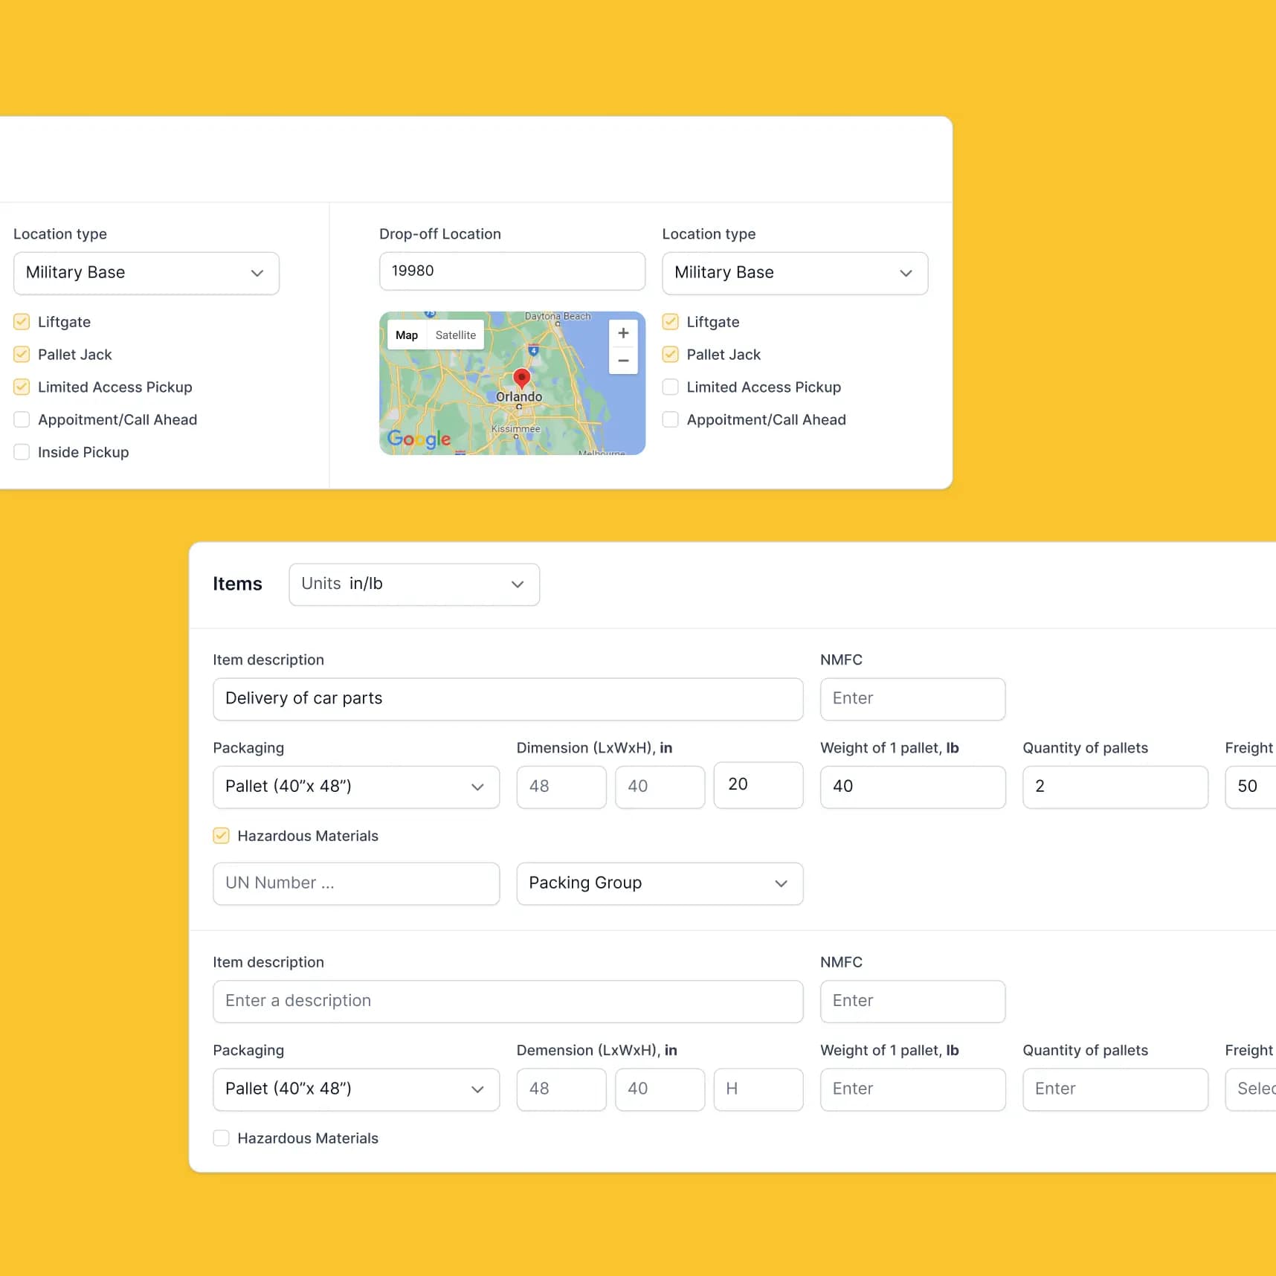The height and width of the screenshot is (1276, 1276).
Task: Select the Map view tab
Action: click(x=407, y=335)
